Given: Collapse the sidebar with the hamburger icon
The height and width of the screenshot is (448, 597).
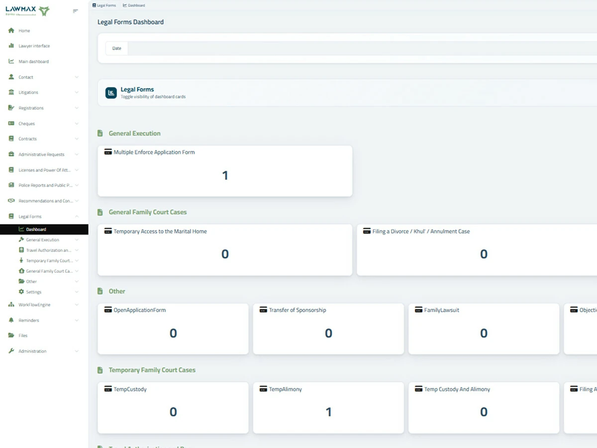Looking at the screenshot, I should (x=76, y=11).
